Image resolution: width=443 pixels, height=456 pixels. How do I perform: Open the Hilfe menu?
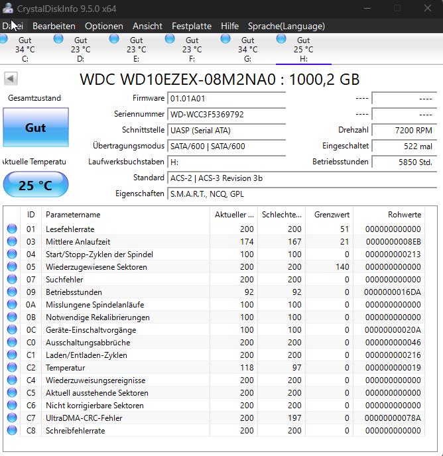tap(229, 26)
